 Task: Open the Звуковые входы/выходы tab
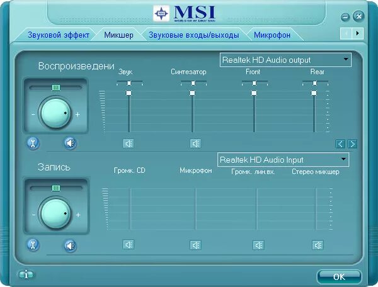(x=194, y=35)
